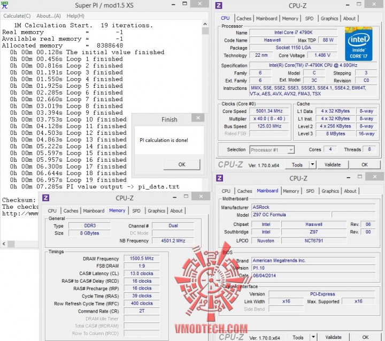Image resolution: width=385 pixels, height=341 pixels.
Task: Click OK button in Mainboard window
Action: pyautogui.click(x=365, y=337)
